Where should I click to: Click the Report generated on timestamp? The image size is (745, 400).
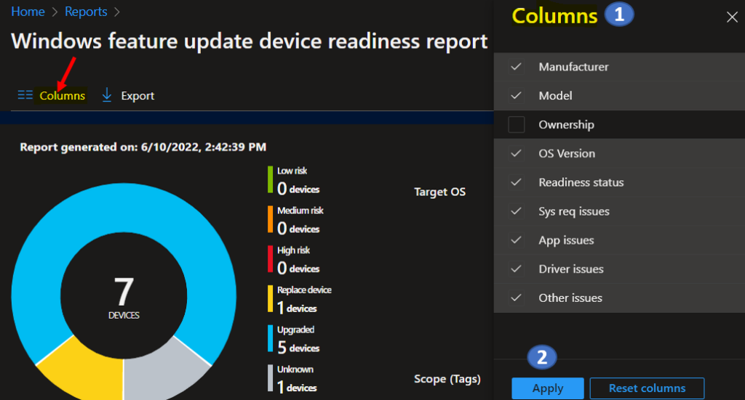143,147
